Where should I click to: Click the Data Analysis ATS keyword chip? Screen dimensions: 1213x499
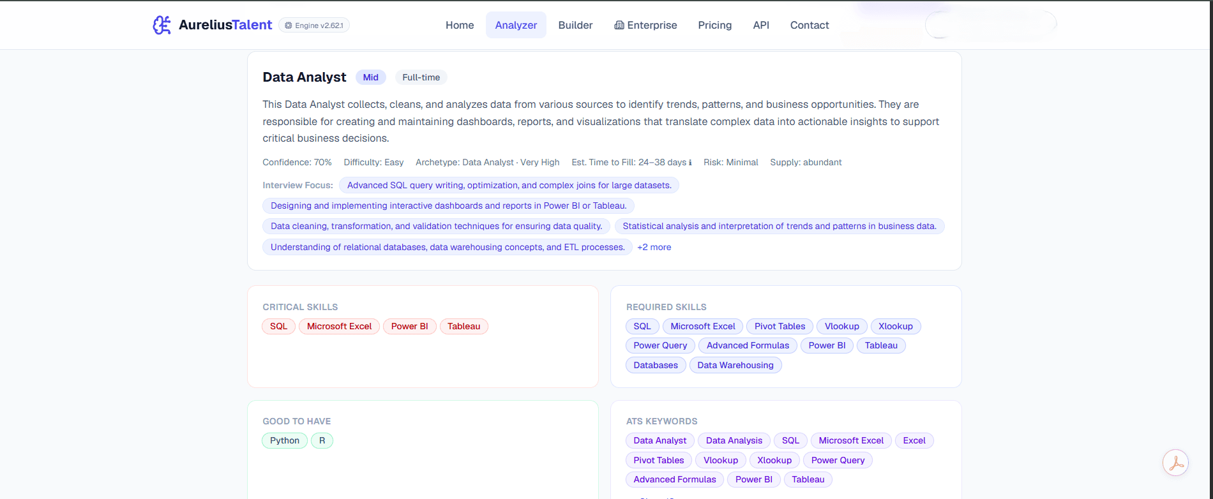[x=734, y=440]
